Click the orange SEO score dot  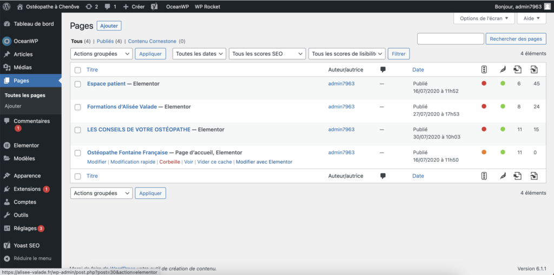(484, 153)
